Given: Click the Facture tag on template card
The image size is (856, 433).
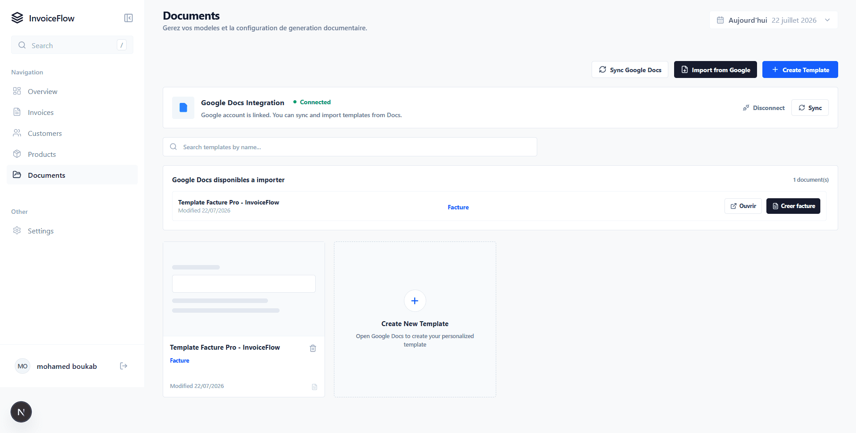Looking at the screenshot, I should [x=180, y=360].
